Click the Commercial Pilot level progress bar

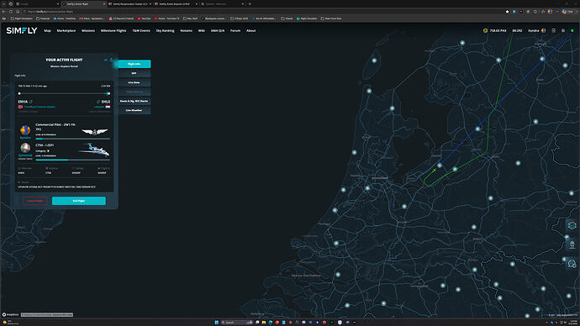tap(72, 139)
